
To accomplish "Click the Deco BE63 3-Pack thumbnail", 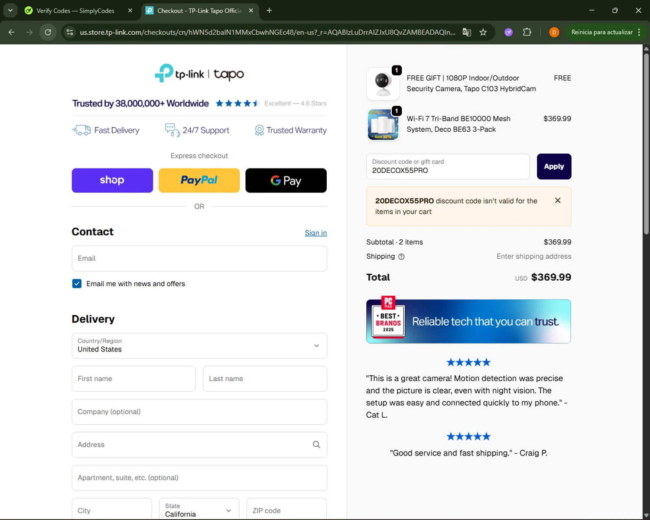I will pos(383,124).
